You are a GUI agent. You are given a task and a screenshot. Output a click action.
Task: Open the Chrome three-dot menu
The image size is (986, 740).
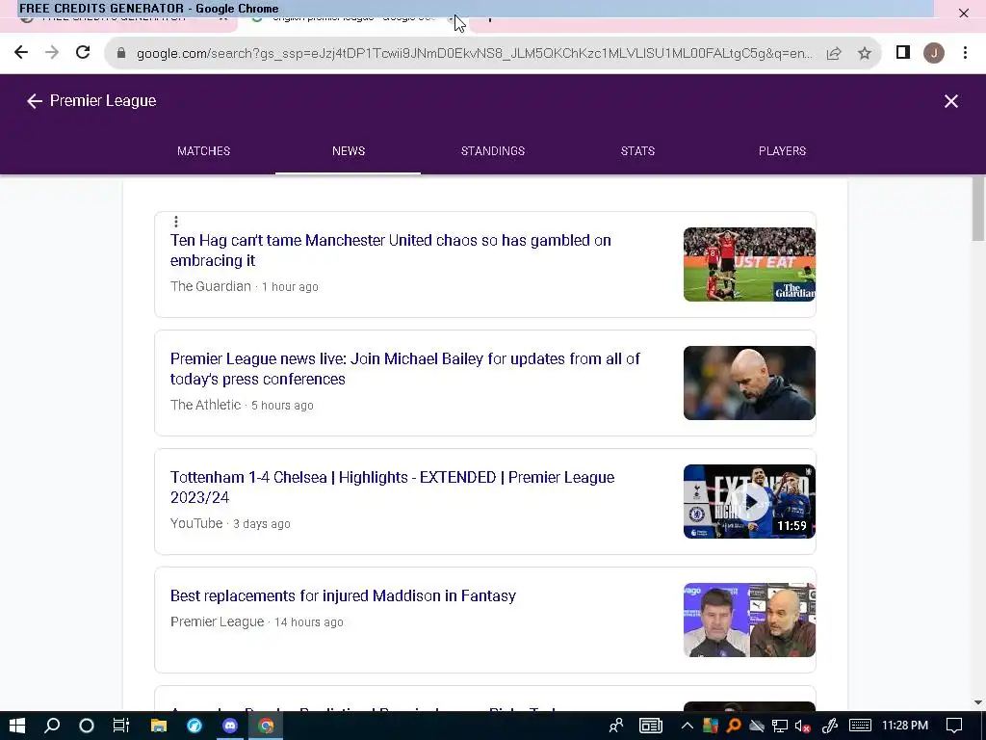click(x=965, y=53)
